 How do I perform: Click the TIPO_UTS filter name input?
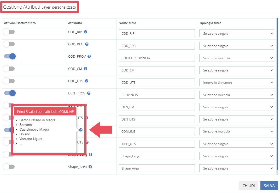point(157,144)
